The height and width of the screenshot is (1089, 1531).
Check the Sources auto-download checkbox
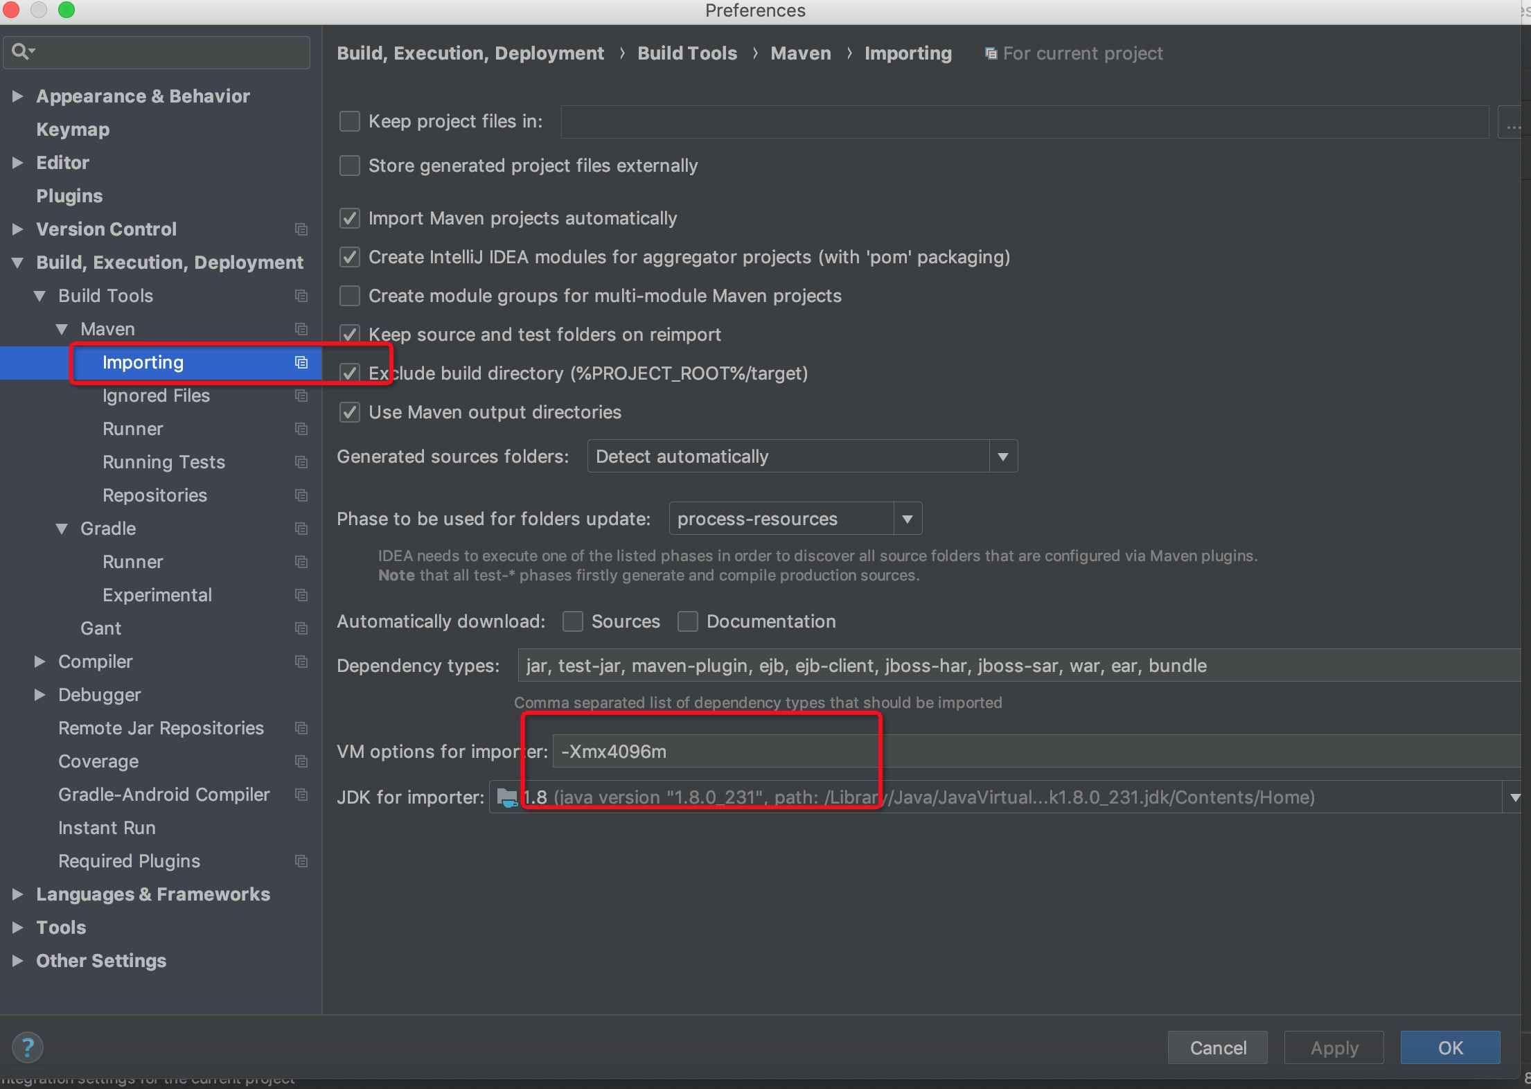click(573, 621)
